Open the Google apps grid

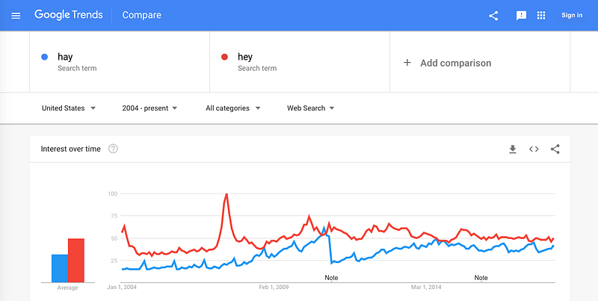tap(541, 15)
